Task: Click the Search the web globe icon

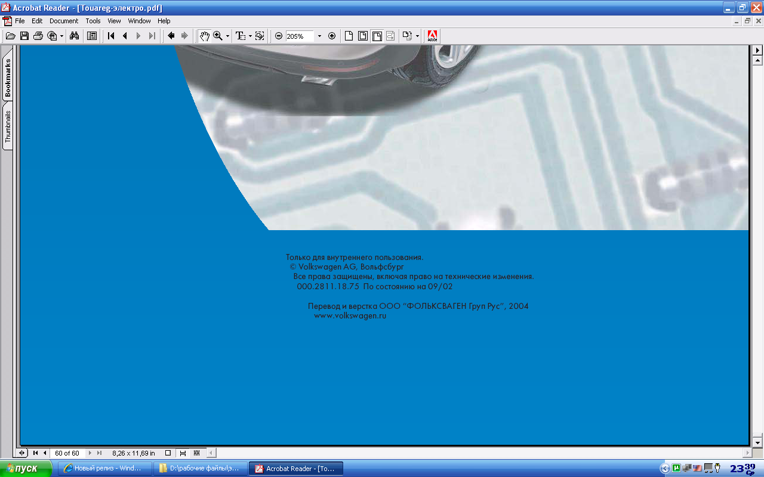Action: pyautogui.click(x=52, y=36)
